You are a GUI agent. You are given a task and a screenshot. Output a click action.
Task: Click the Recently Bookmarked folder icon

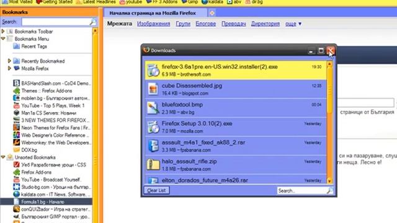17,61
